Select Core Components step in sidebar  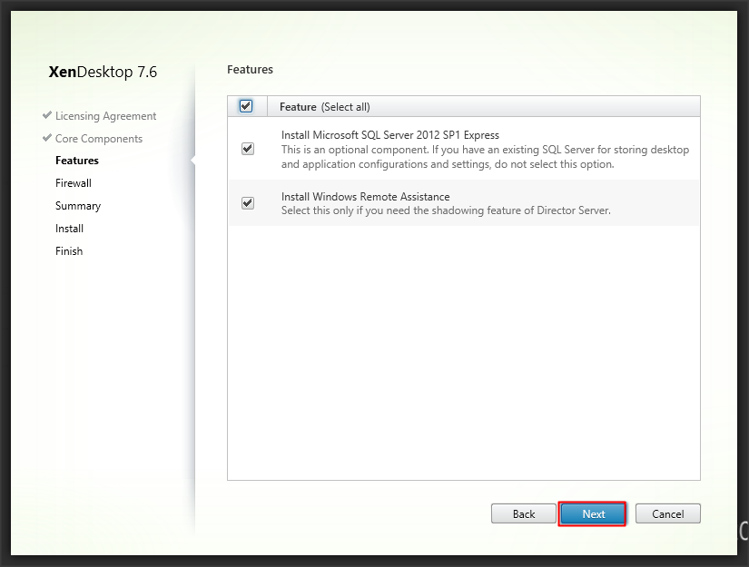pos(99,139)
